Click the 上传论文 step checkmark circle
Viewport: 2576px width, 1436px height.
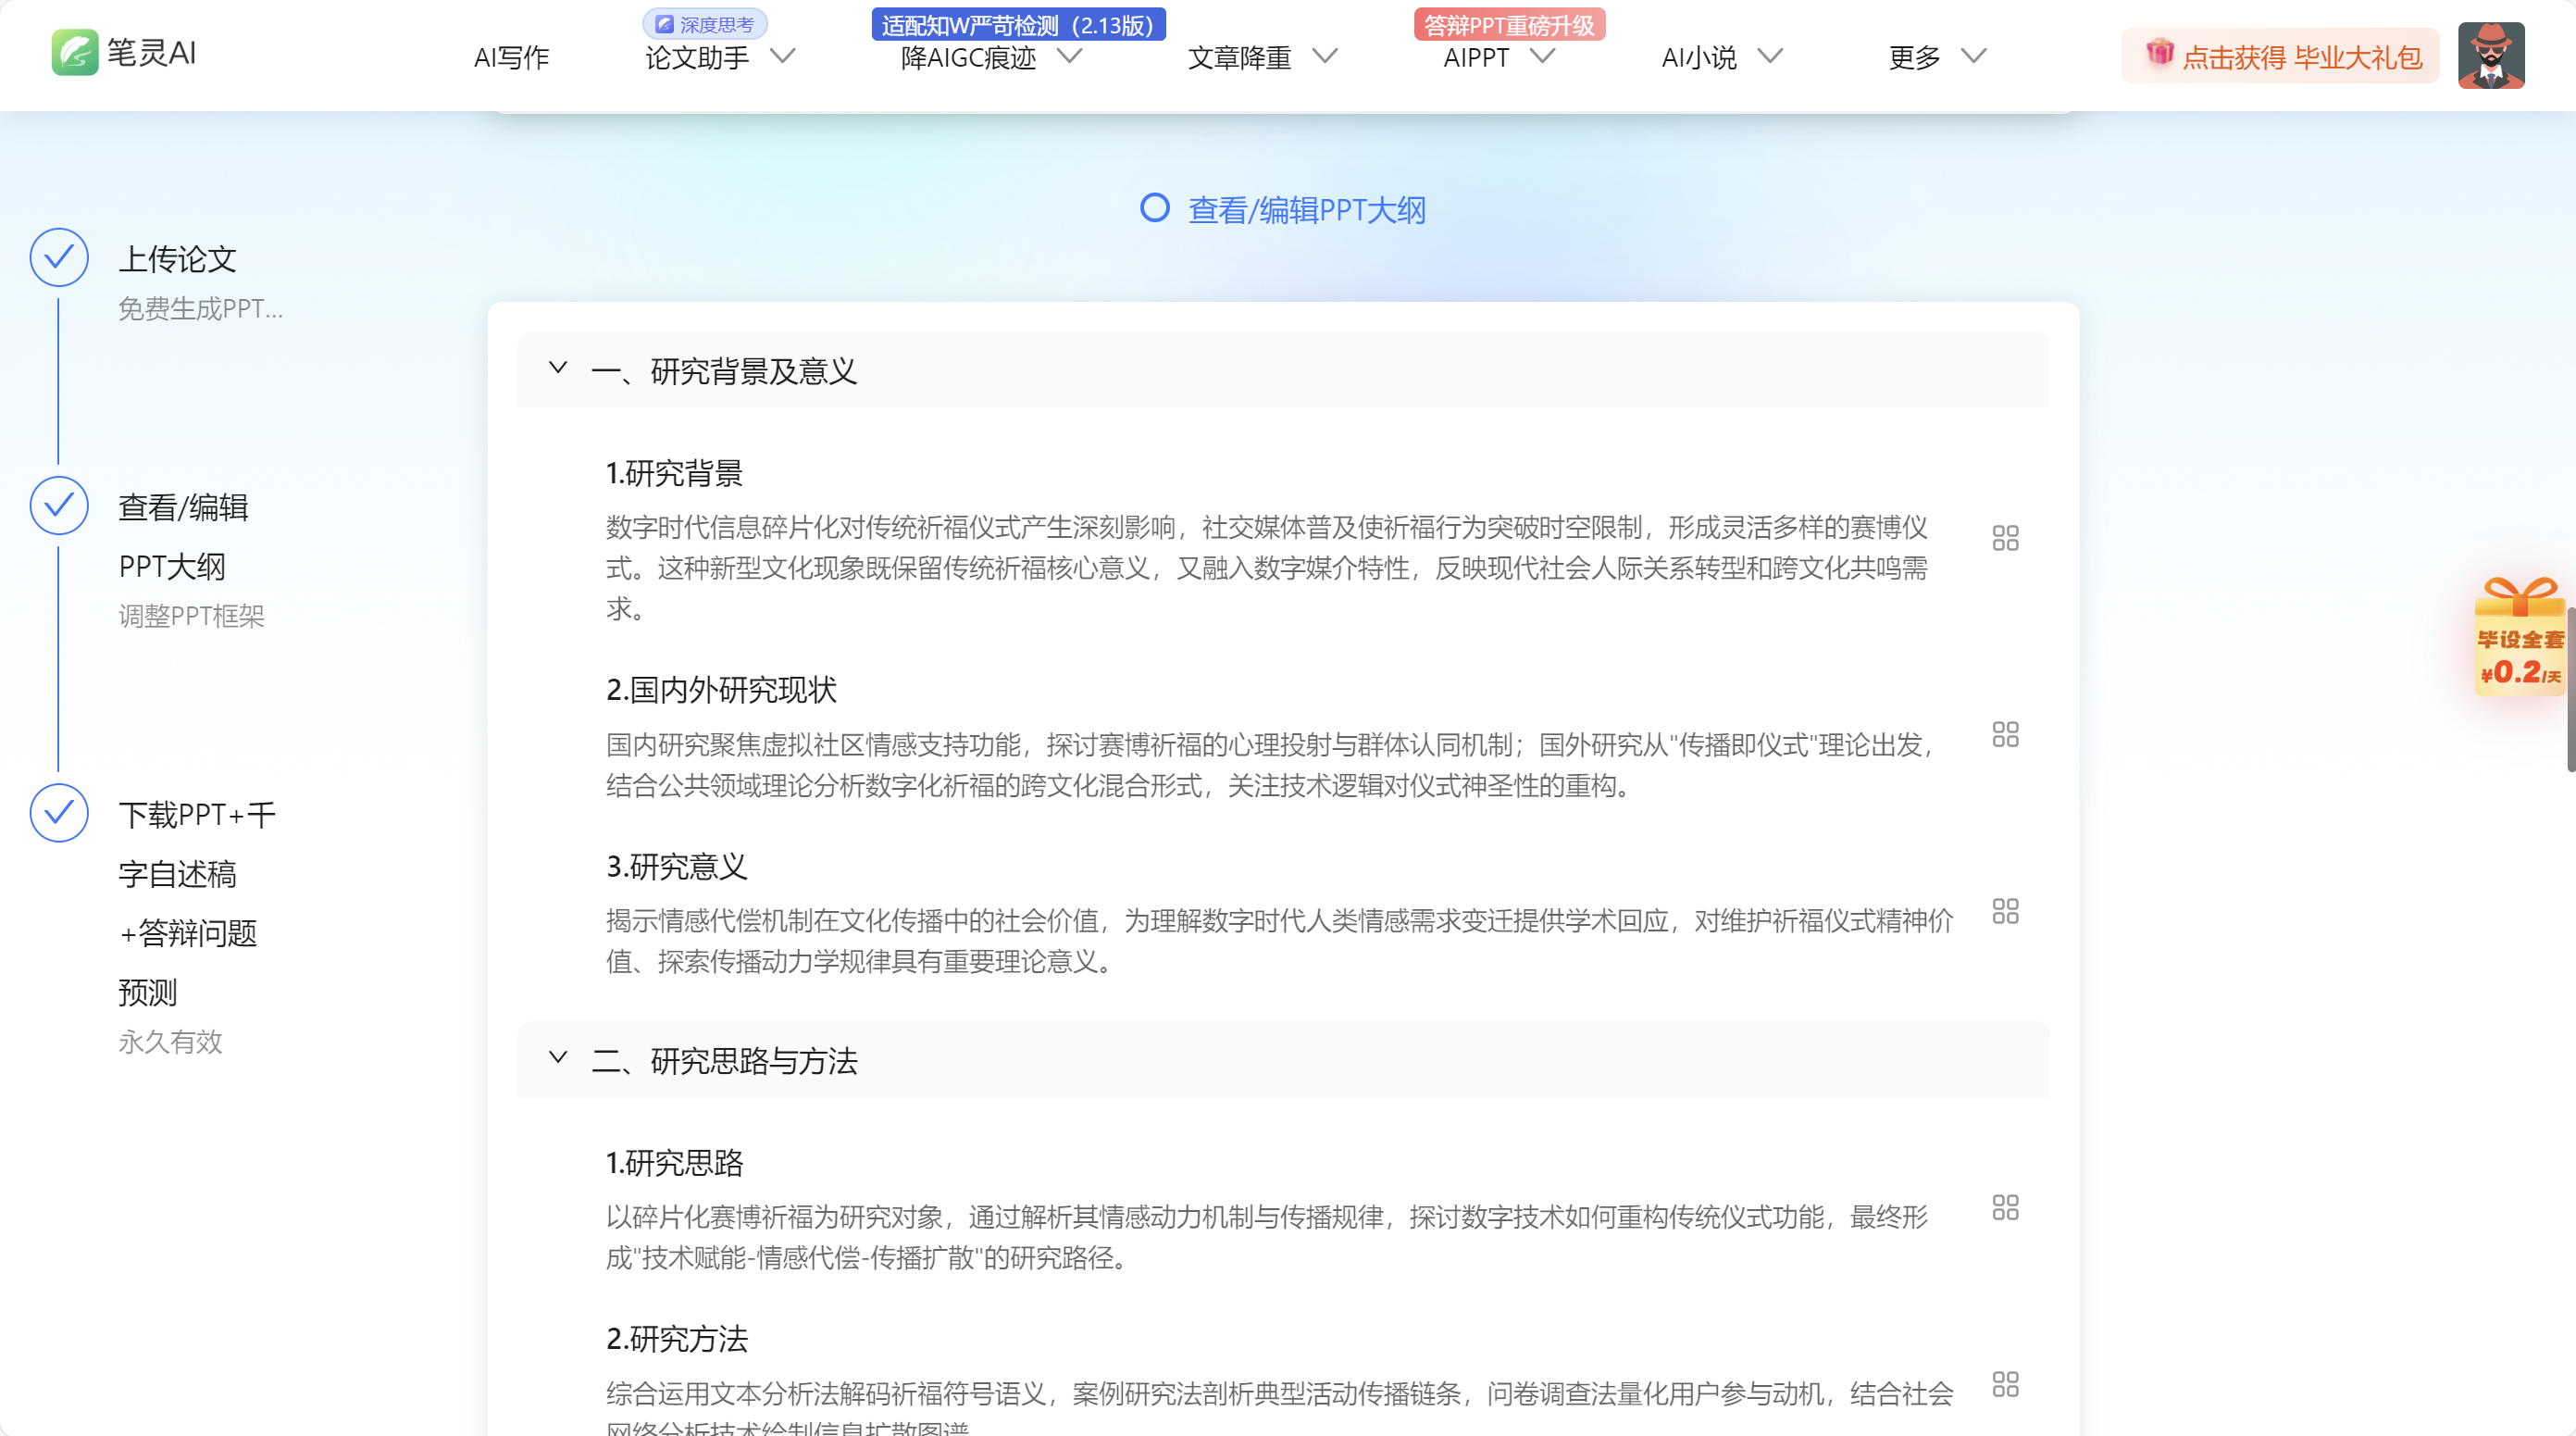59,258
